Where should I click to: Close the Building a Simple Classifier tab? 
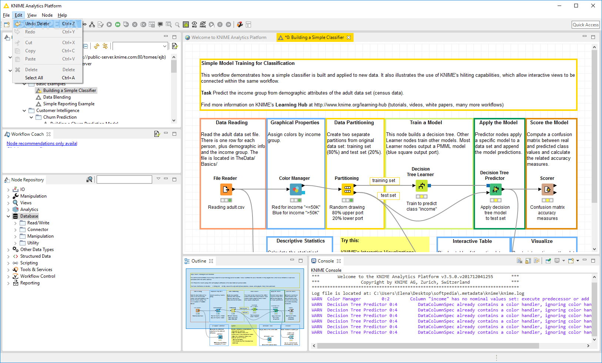348,37
